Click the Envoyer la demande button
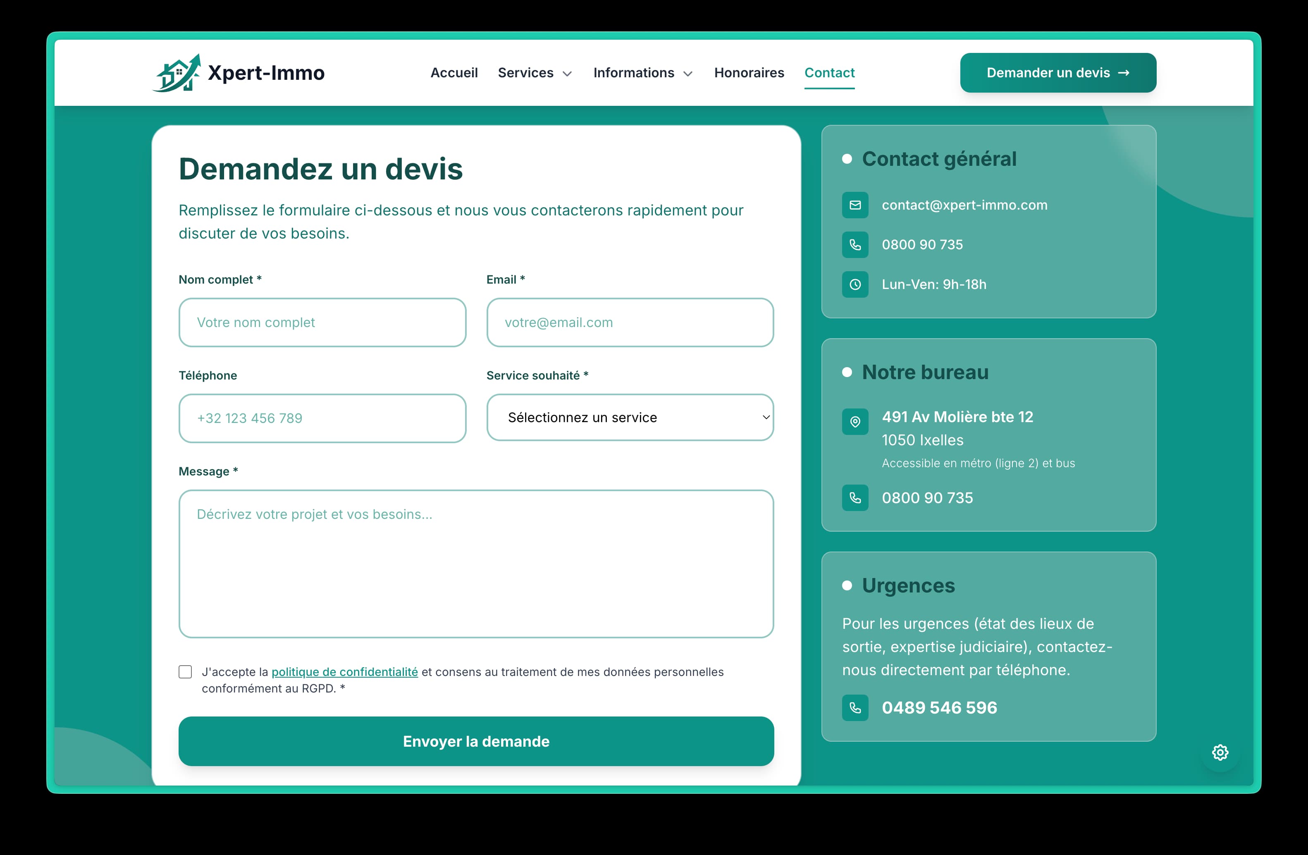Screen dimensions: 1308x855 point(476,741)
